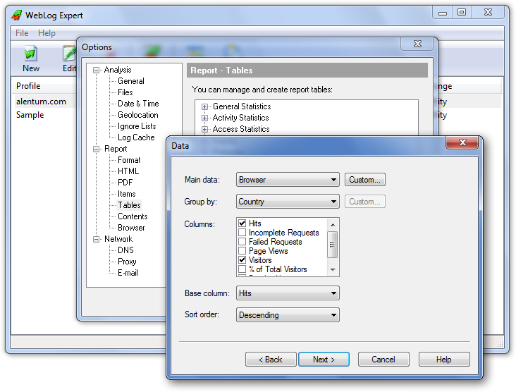
Task: Select General Statistics table group
Action: (242, 106)
